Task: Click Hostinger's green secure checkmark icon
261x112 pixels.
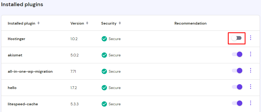Action: pos(104,39)
